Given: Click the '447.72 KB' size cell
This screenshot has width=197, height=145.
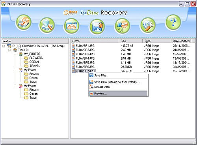Looking at the screenshot, I should pos(127,46).
